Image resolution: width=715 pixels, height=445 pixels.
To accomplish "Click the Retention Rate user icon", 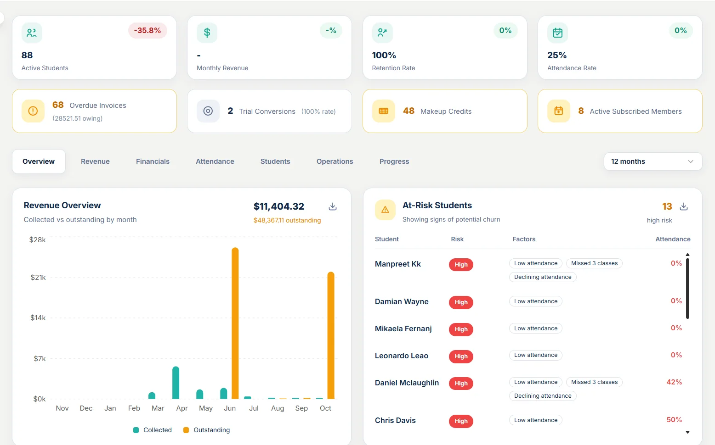I will pyautogui.click(x=382, y=33).
